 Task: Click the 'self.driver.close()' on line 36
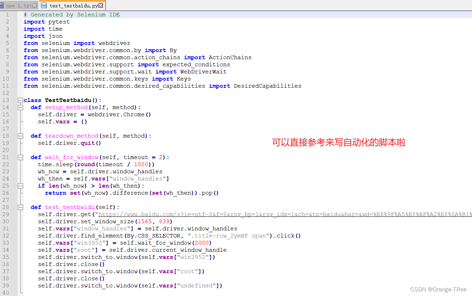point(72,264)
